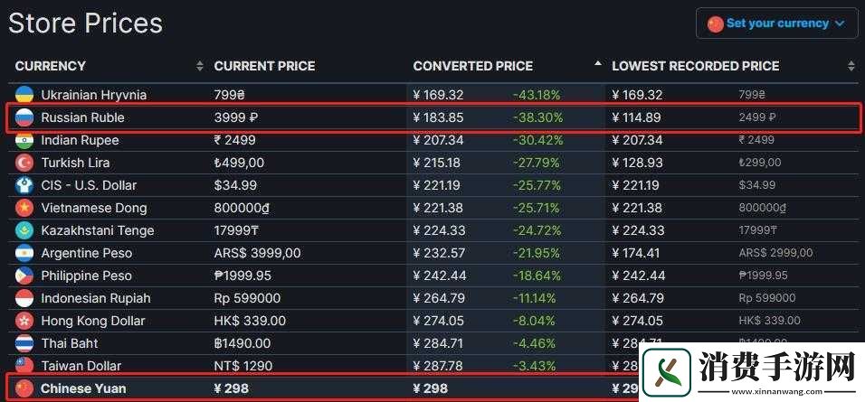Sort by Lowest Recorded Price column
Screen dimensions: 865x402
[x=695, y=66]
